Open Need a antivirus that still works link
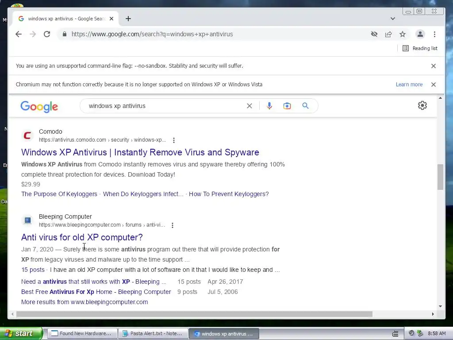The height and width of the screenshot is (340, 453). click(x=94, y=282)
